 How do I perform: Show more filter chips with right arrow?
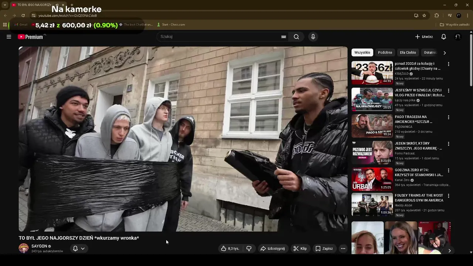[x=445, y=52]
